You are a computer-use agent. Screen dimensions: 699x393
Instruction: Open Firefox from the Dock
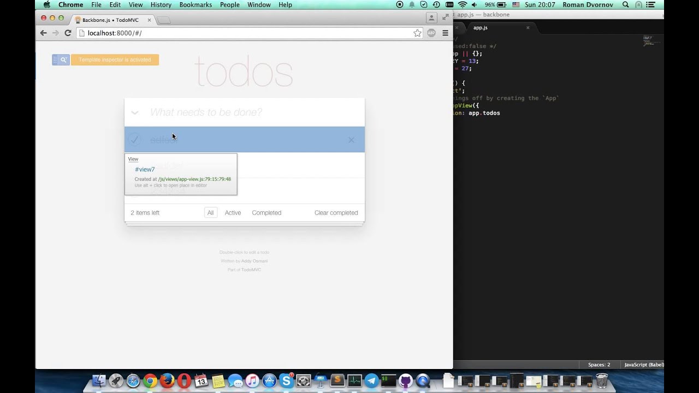click(167, 380)
